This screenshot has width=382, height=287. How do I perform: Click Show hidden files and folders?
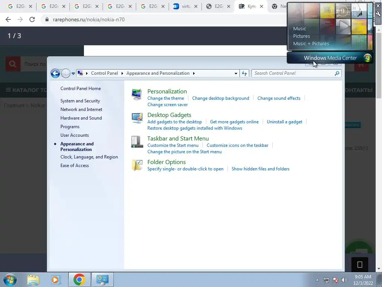[261, 169]
